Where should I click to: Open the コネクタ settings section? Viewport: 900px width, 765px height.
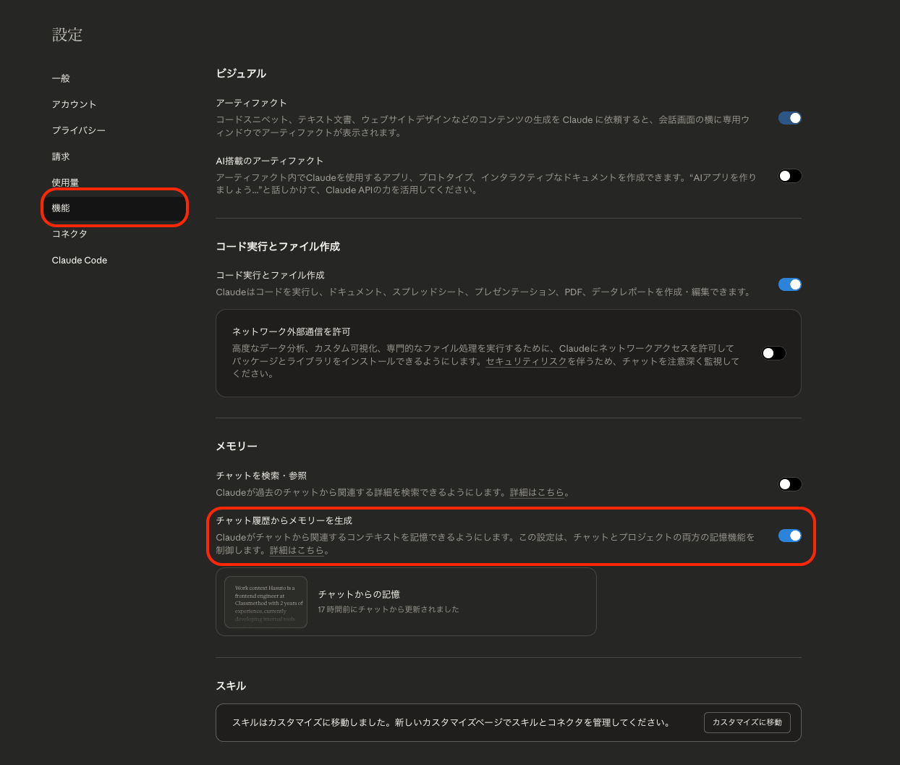click(68, 234)
